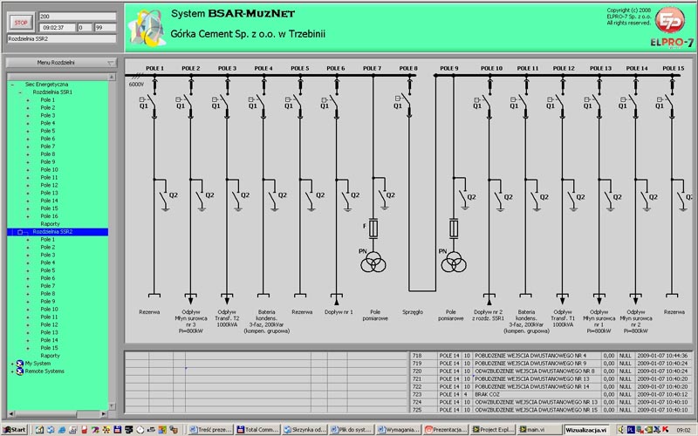Click the tree horizontal scrollbar right arrow
Image resolution: width=698 pixels, height=436 pixels.
(x=104, y=413)
